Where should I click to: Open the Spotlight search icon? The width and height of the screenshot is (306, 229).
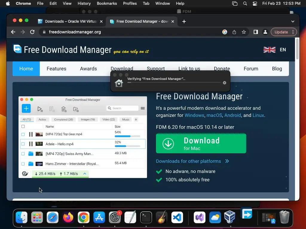pyautogui.click(x=245, y=4)
